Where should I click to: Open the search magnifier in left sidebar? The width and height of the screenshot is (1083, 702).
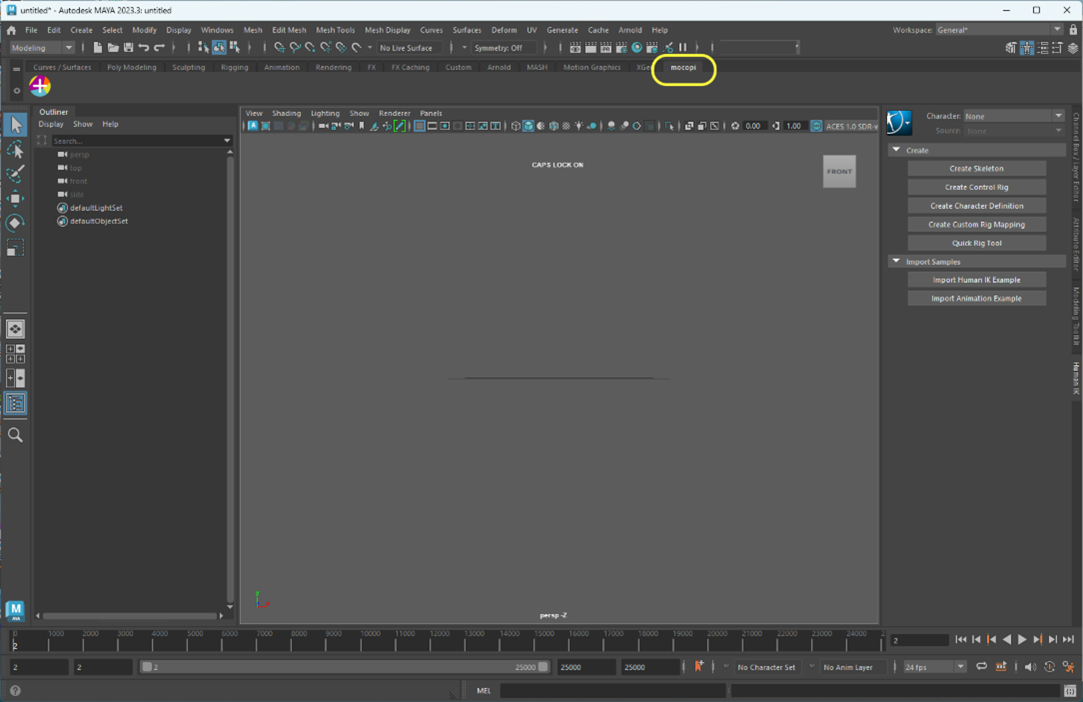pos(15,435)
